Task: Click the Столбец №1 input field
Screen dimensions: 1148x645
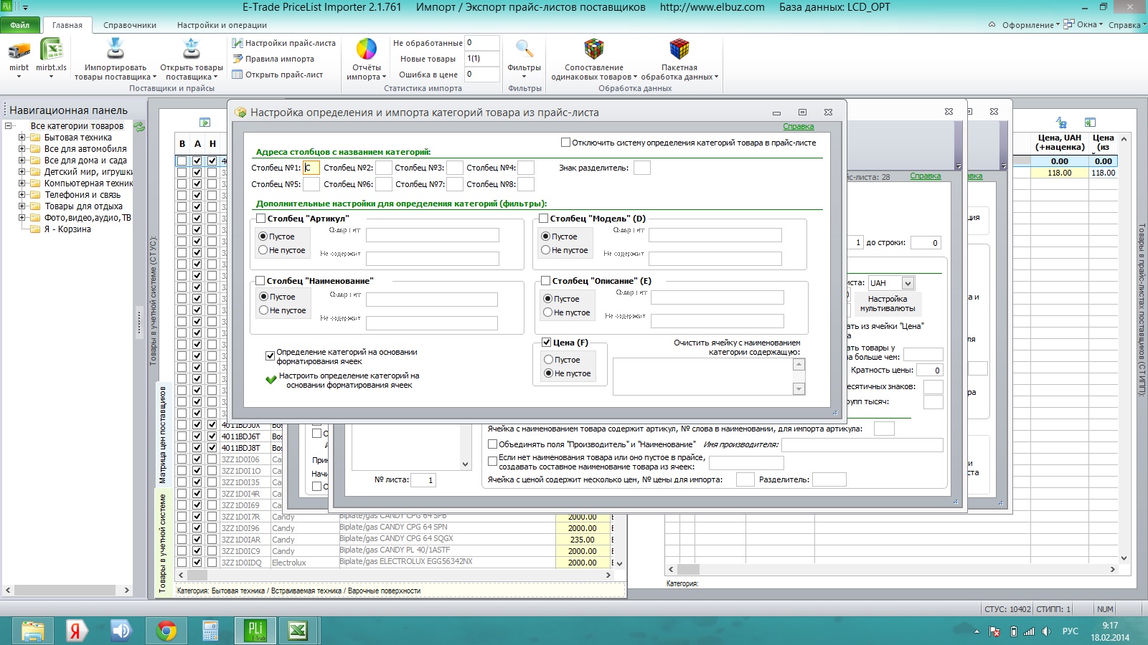Action: 311,168
